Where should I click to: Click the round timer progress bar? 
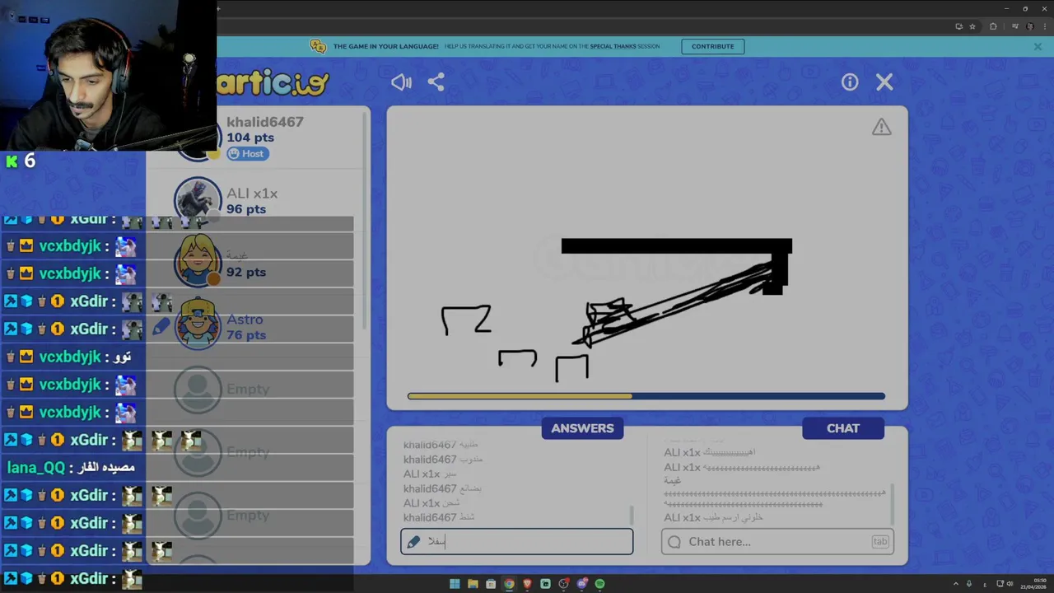pos(646,396)
